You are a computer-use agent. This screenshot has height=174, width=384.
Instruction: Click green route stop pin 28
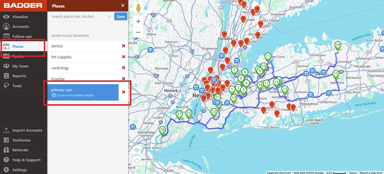click(x=162, y=131)
